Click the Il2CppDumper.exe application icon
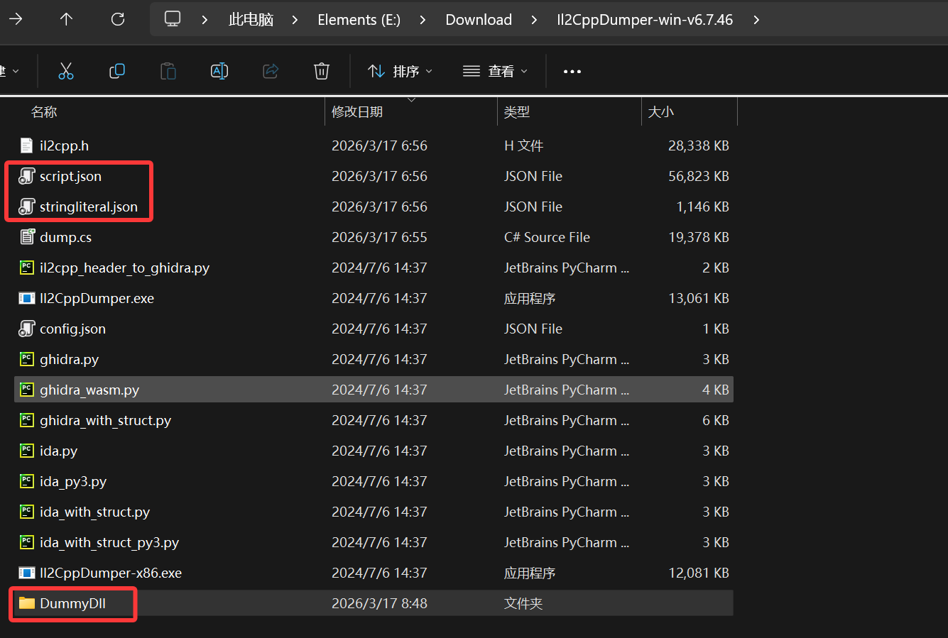948x638 pixels. point(27,298)
